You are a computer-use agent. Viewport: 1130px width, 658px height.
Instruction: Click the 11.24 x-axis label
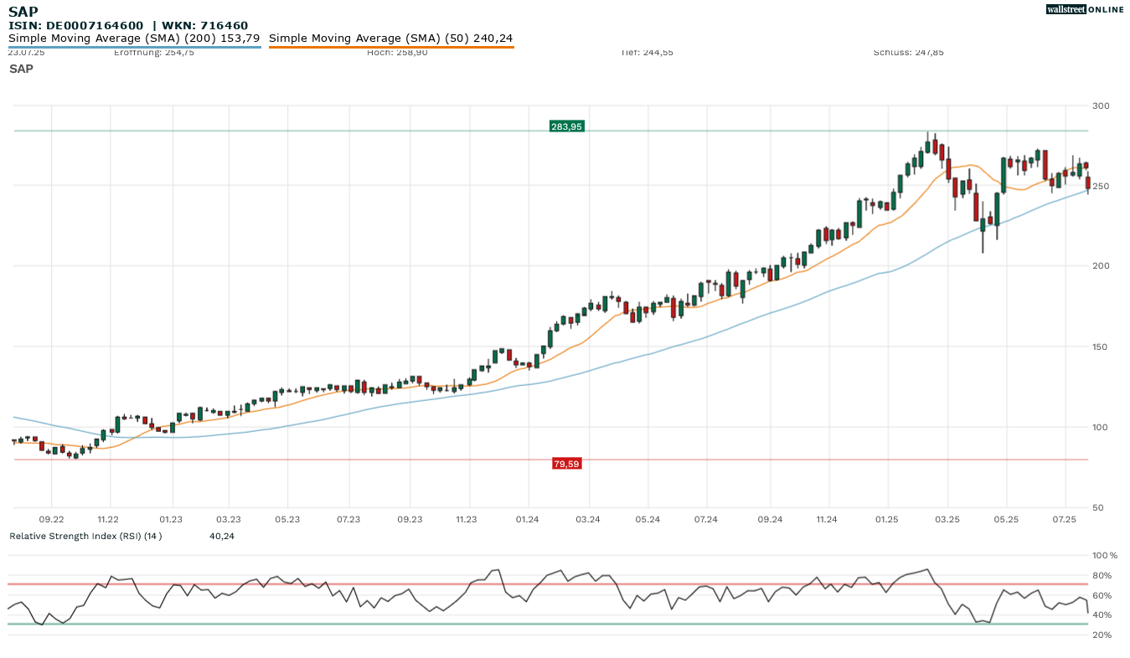(827, 520)
